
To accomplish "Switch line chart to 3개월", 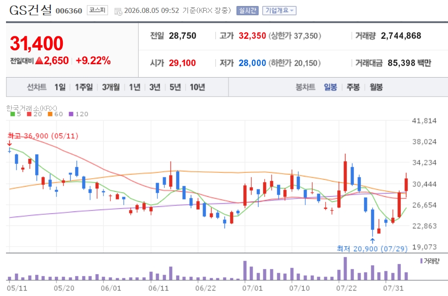I will 111,87.
